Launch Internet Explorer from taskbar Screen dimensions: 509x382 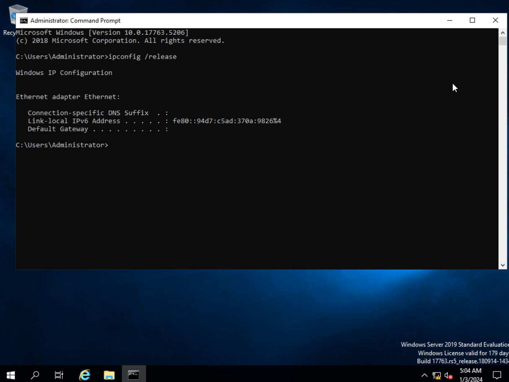point(85,374)
